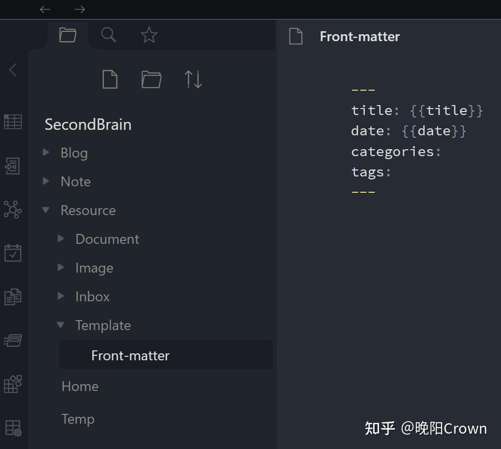Collapse the Template folder

click(60, 325)
